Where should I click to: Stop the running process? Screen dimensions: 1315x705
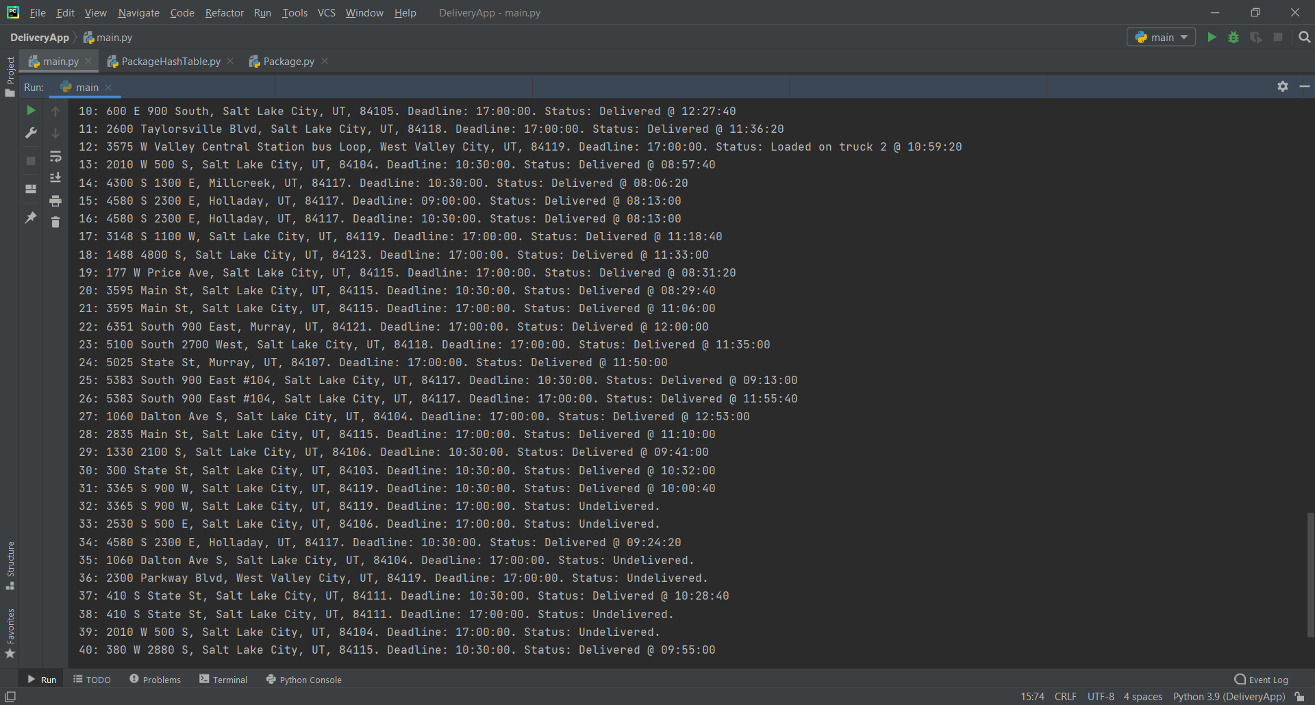[x=30, y=161]
